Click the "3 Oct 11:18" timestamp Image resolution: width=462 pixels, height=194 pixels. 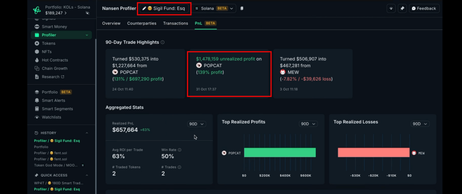[289, 89]
